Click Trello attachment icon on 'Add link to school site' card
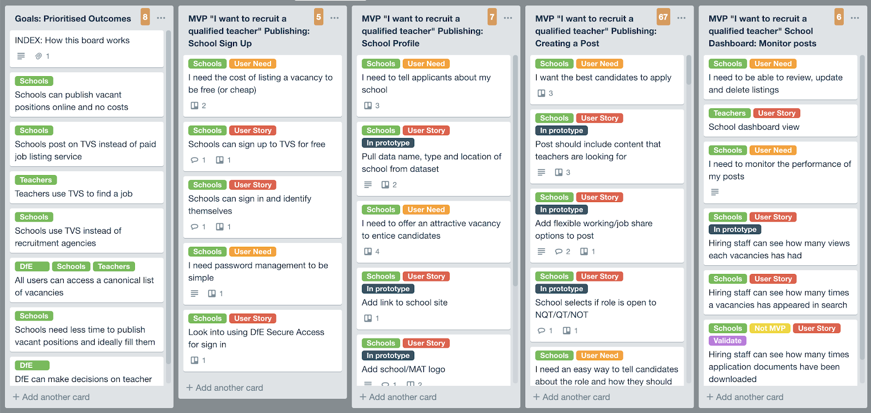Viewport: 871px width, 413px height. tap(368, 318)
